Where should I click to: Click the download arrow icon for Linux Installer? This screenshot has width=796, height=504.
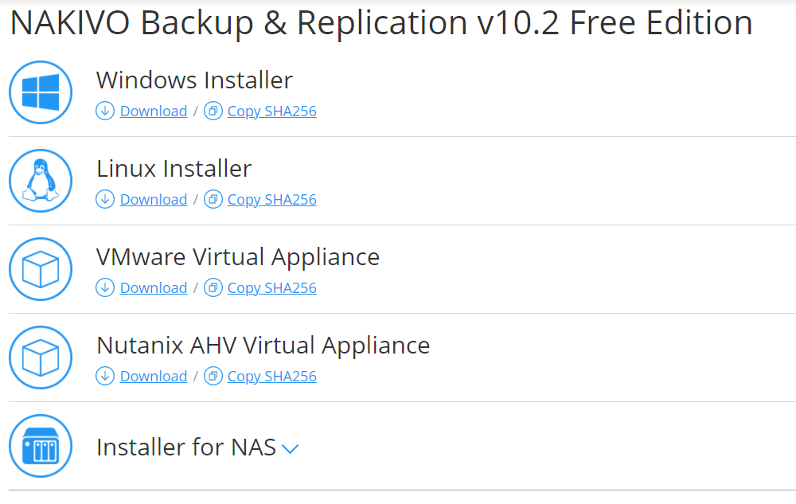[105, 199]
